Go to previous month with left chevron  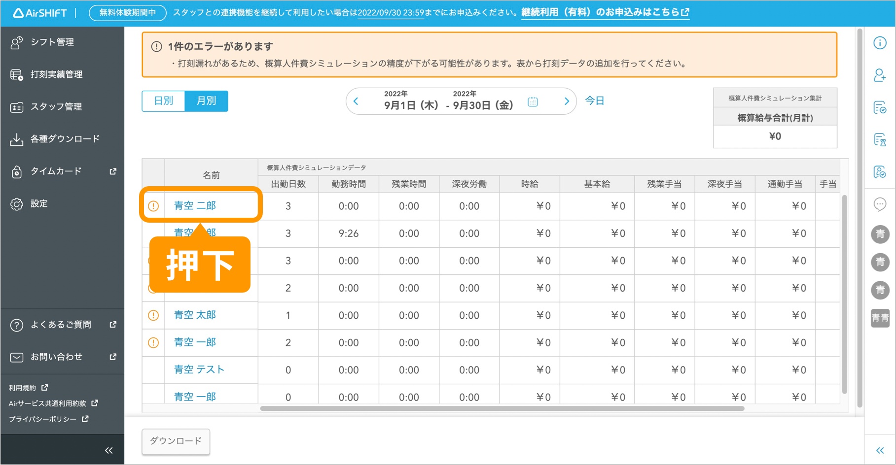click(356, 101)
